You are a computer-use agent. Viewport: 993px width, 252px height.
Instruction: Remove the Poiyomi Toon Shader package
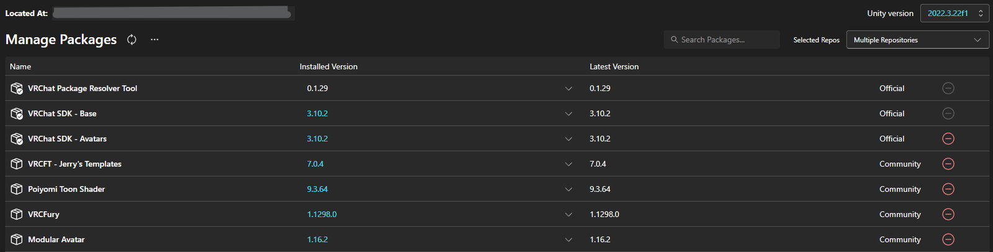(x=948, y=189)
